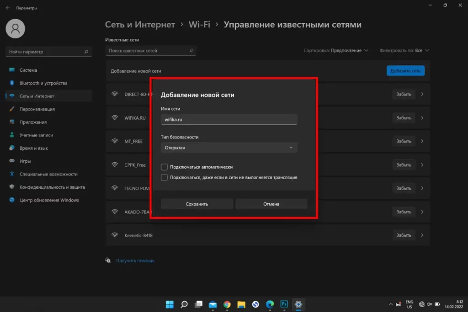Open the Фильтровать по: Все dropdown

tap(404, 50)
